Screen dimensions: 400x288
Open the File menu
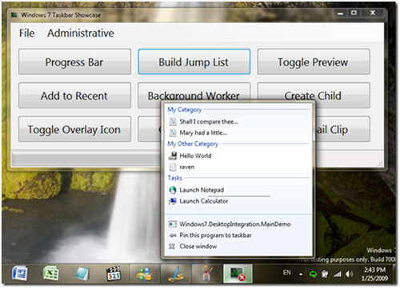pyautogui.click(x=27, y=34)
